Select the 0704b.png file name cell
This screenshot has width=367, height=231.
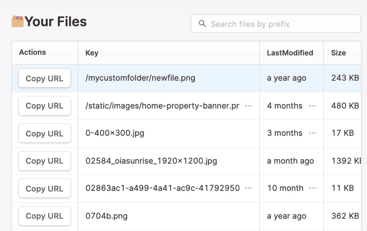(107, 216)
